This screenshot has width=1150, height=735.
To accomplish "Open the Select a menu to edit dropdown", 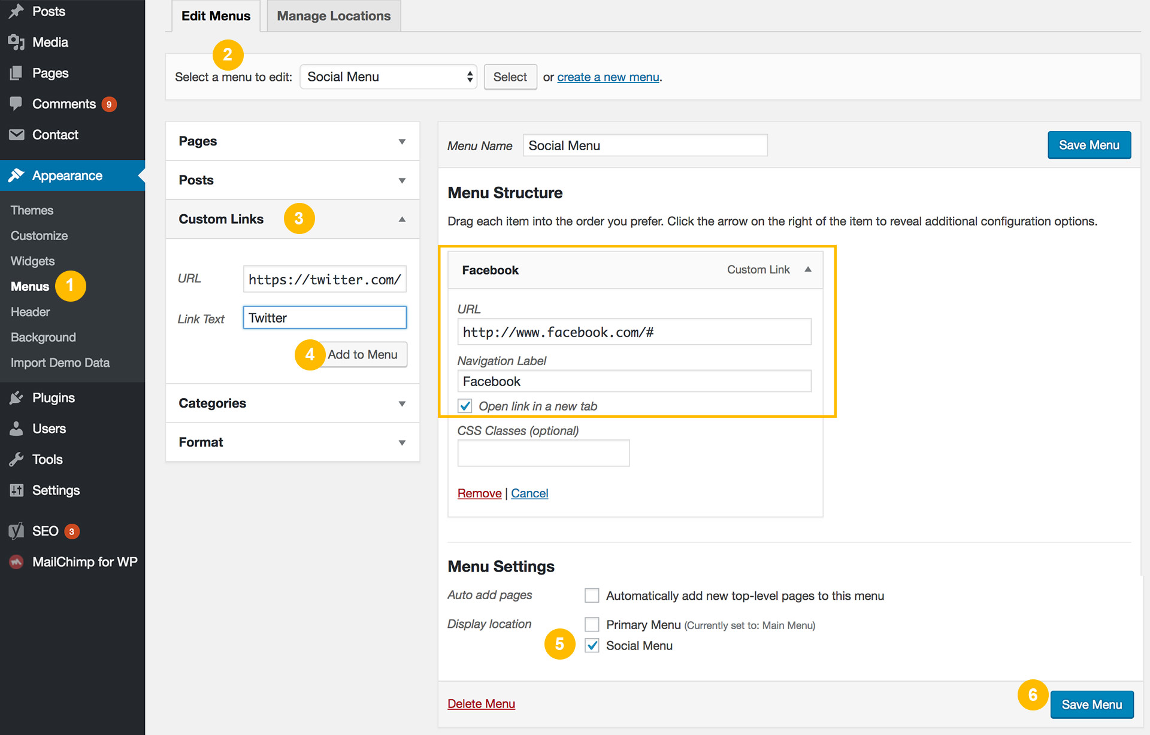I will coord(388,77).
